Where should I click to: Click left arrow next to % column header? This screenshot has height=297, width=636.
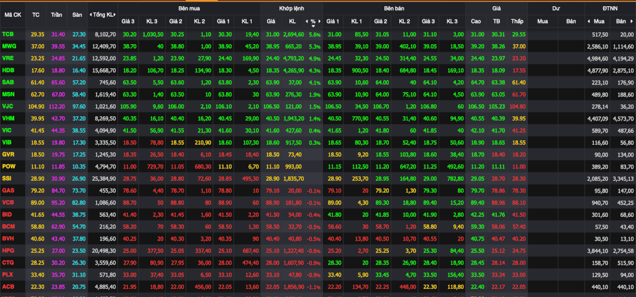[307, 21]
